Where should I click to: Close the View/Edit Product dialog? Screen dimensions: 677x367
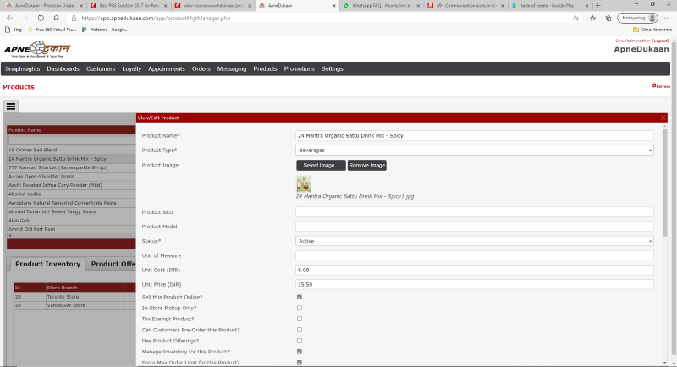[x=663, y=118]
